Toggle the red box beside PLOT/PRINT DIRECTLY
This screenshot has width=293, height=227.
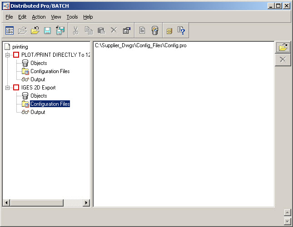pos(16,54)
